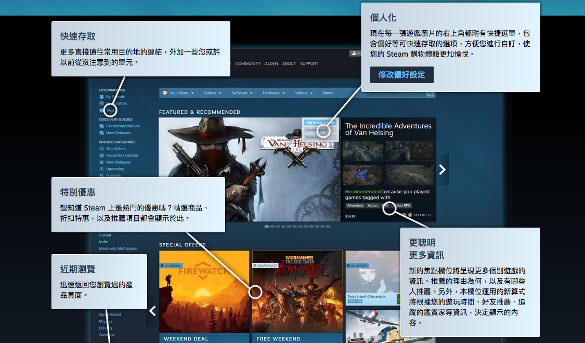Advance carousel with the right arrow
The width and height of the screenshot is (585, 343).
pos(443,169)
